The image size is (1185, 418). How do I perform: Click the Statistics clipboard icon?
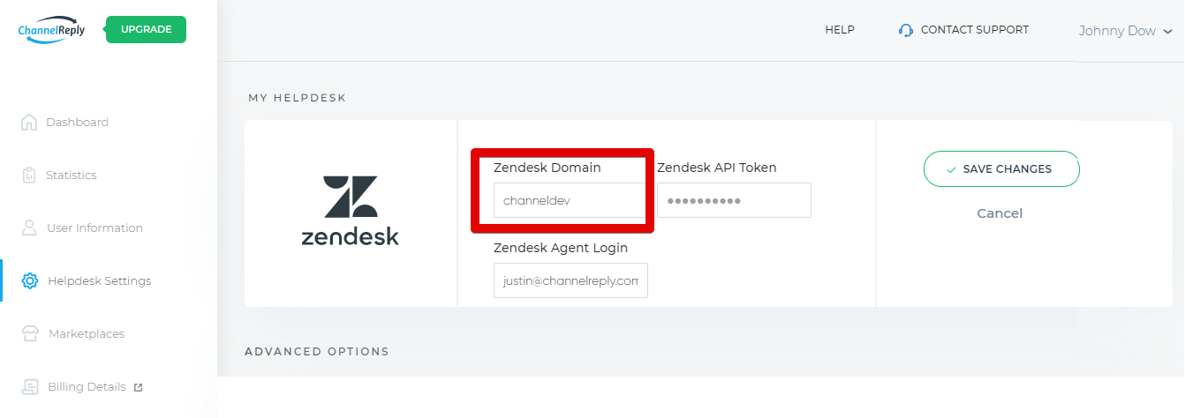(29, 175)
